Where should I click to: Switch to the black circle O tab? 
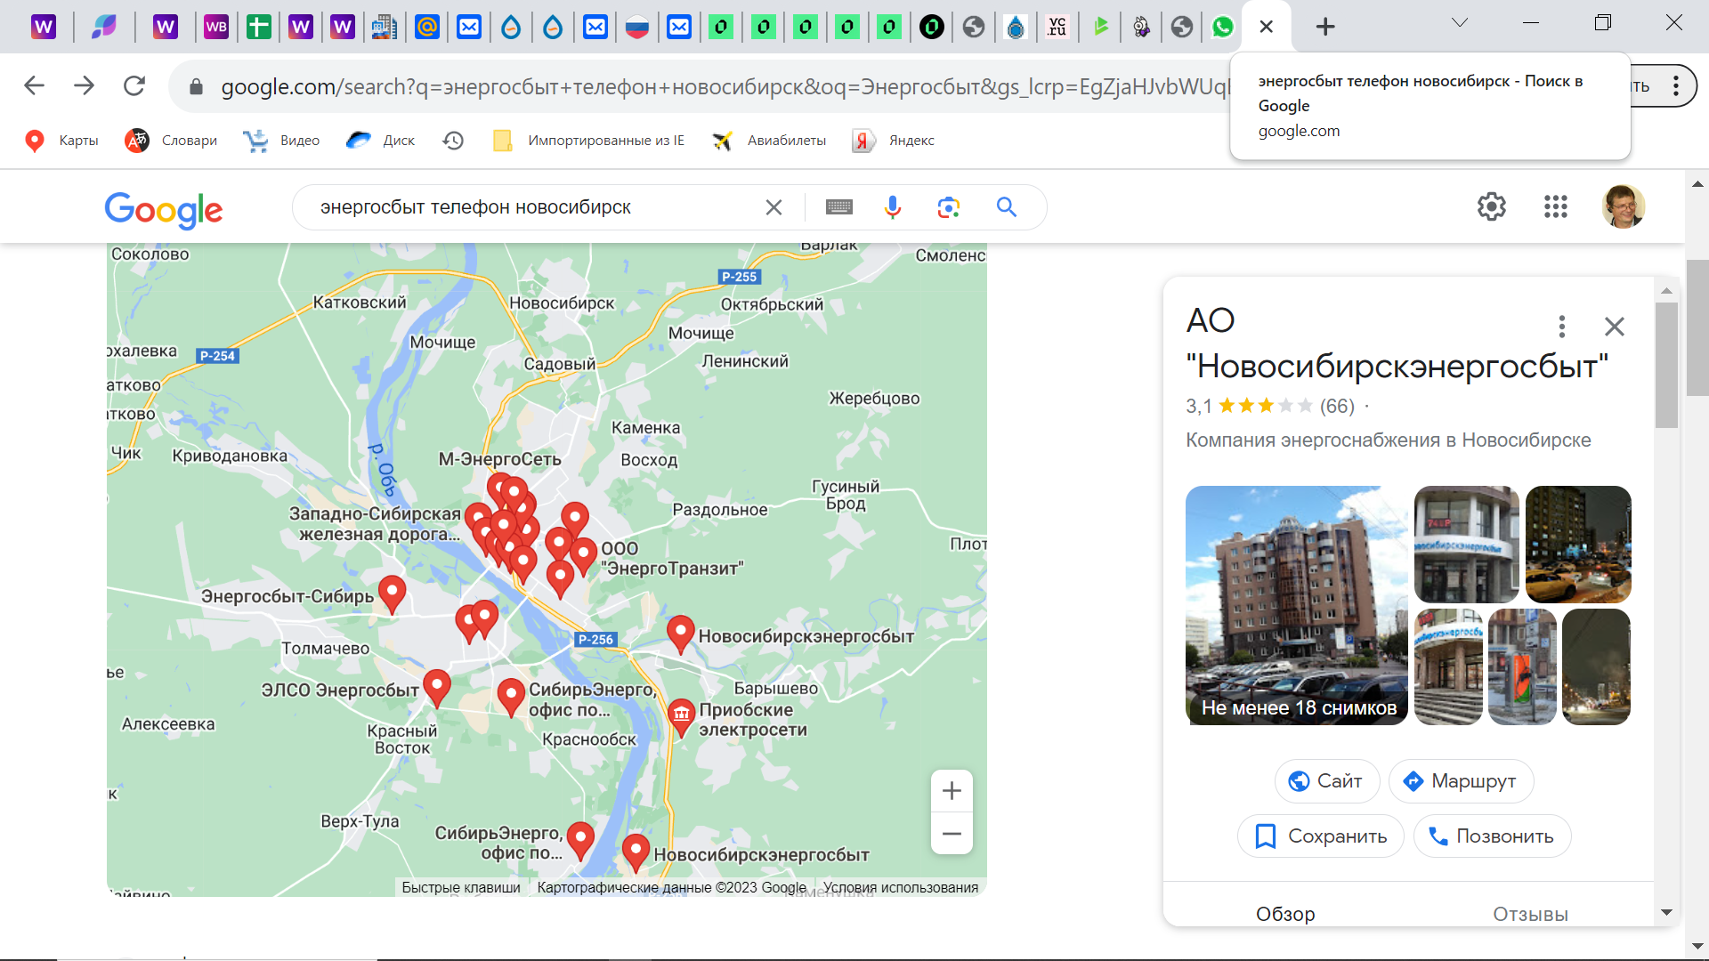[x=932, y=27]
